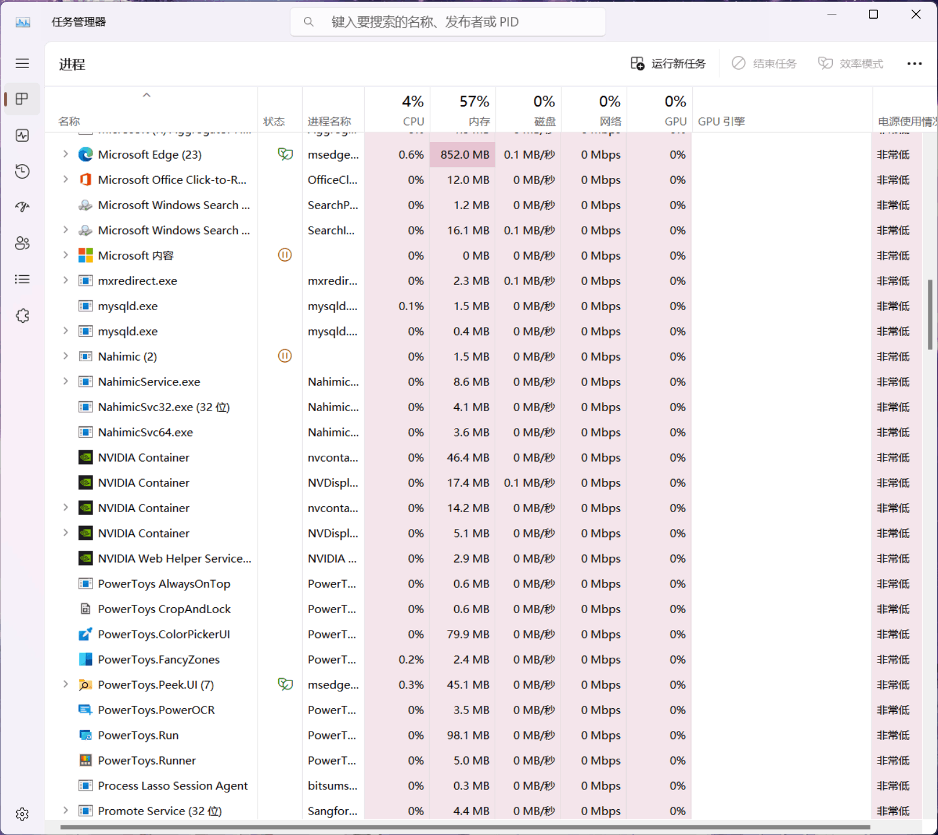The height and width of the screenshot is (835, 938).
Task: Click the vertical scrollbar thumb
Action: point(930,314)
